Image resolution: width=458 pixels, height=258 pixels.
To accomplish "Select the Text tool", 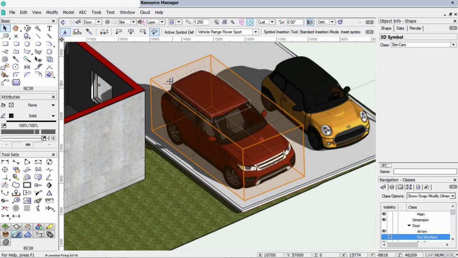I will click(49, 28).
